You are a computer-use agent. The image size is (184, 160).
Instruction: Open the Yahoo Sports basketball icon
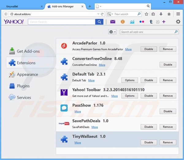123,22
